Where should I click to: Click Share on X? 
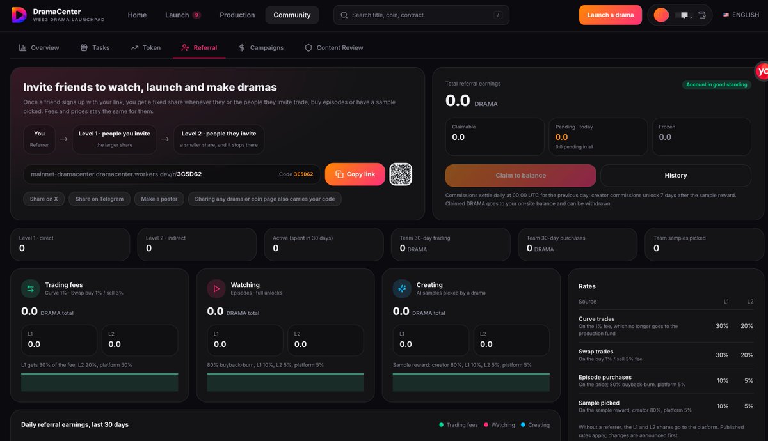coord(44,199)
